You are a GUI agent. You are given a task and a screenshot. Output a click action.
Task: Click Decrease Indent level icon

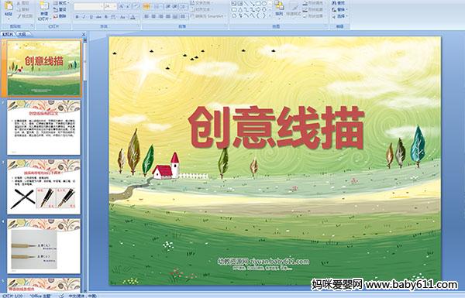point(168,6)
